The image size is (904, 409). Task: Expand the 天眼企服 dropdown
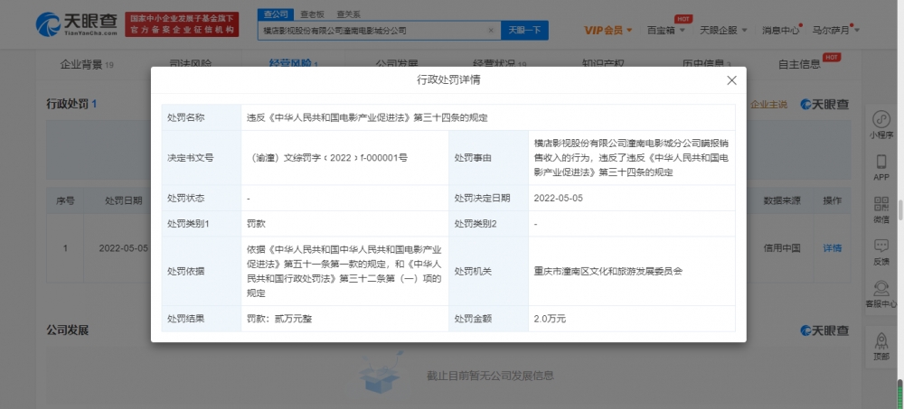[721, 31]
